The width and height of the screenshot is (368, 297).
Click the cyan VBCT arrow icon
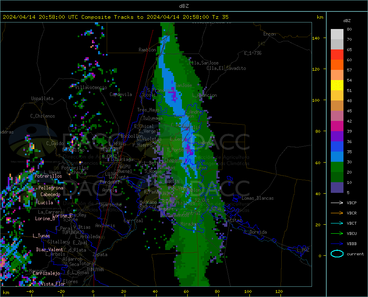pyautogui.click(x=337, y=223)
